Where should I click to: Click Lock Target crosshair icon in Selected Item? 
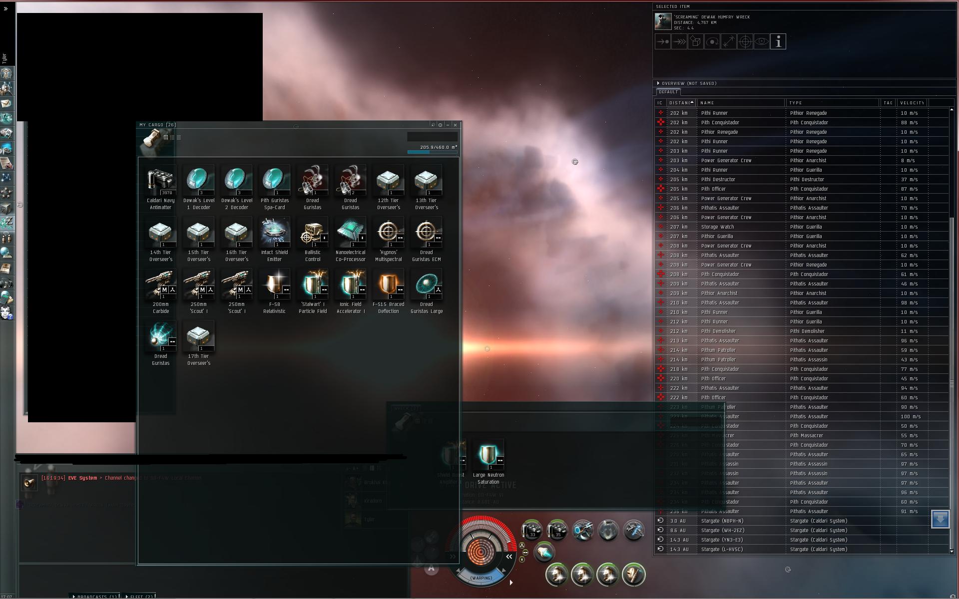pyautogui.click(x=745, y=42)
